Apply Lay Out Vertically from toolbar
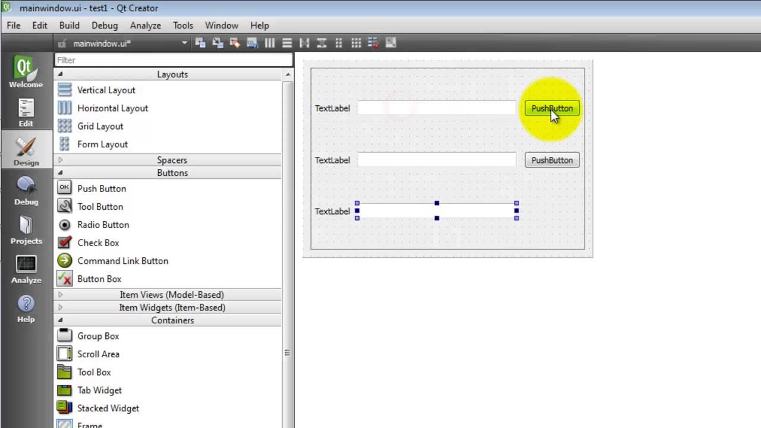761x428 pixels. click(x=287, y=43)
